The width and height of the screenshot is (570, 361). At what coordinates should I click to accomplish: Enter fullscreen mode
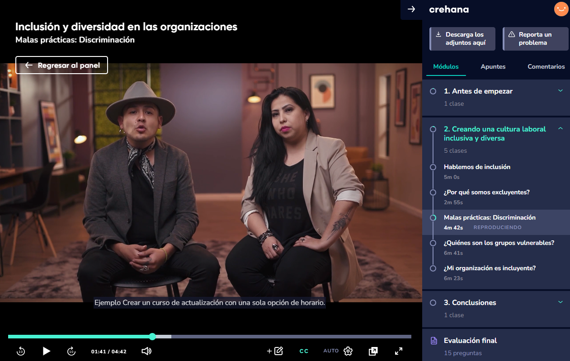point(398,351)
